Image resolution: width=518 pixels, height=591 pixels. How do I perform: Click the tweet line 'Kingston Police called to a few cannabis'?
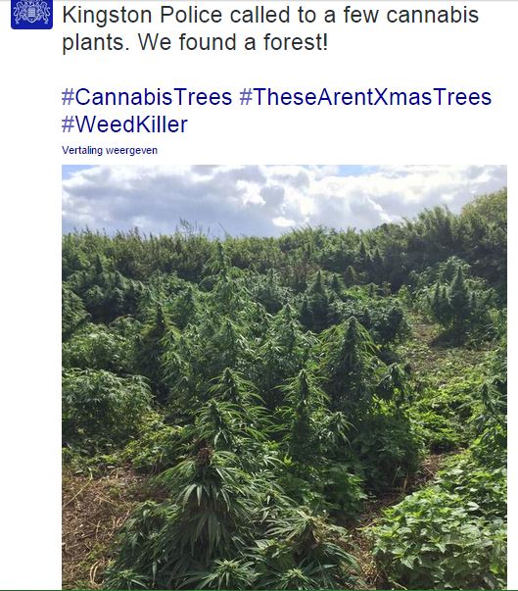coord(270,15)
